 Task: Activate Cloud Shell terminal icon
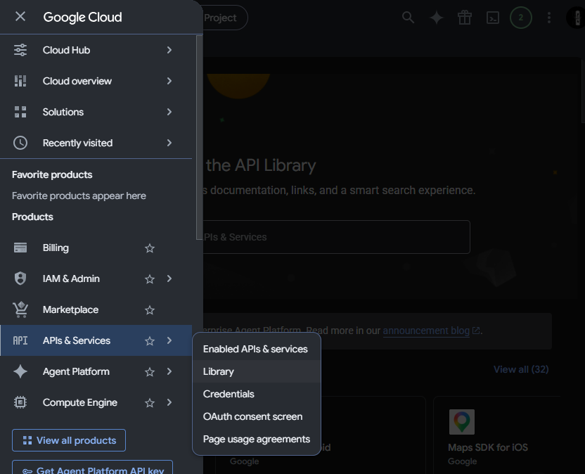[493, 18]
